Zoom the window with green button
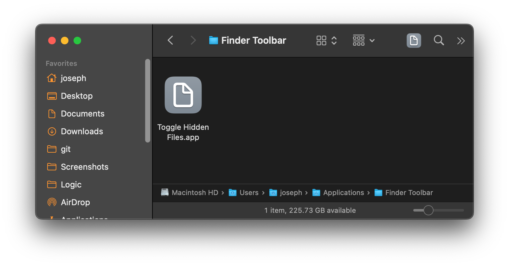 point(77,41)
